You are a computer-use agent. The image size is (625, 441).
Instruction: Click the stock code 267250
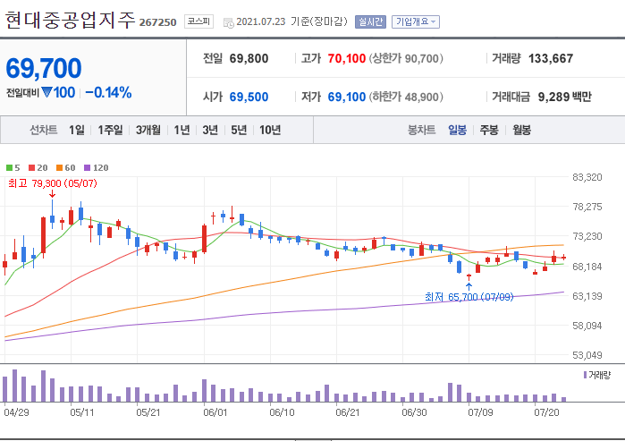158,22
